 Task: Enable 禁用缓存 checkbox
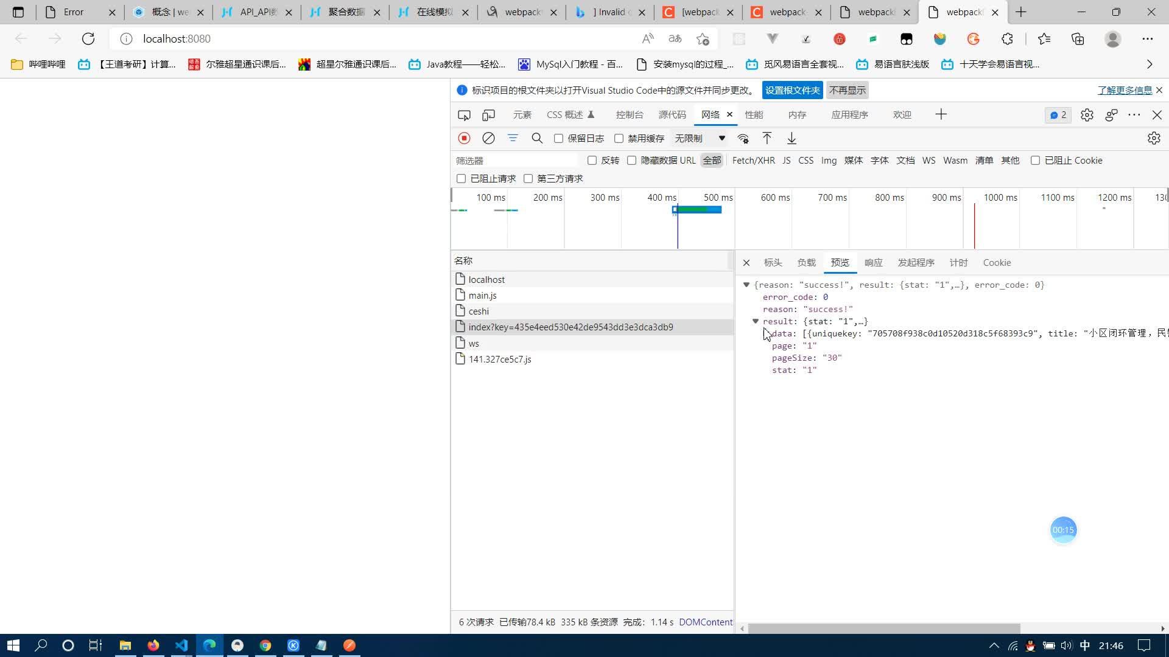coord(619,138)
